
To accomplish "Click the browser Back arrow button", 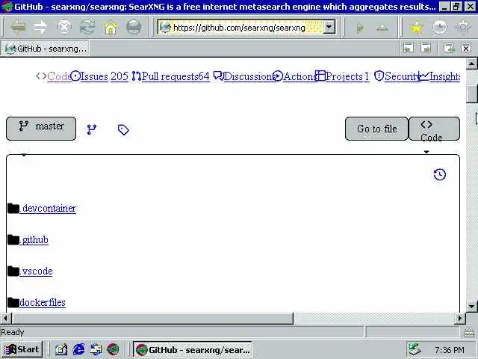I will 18,28.
